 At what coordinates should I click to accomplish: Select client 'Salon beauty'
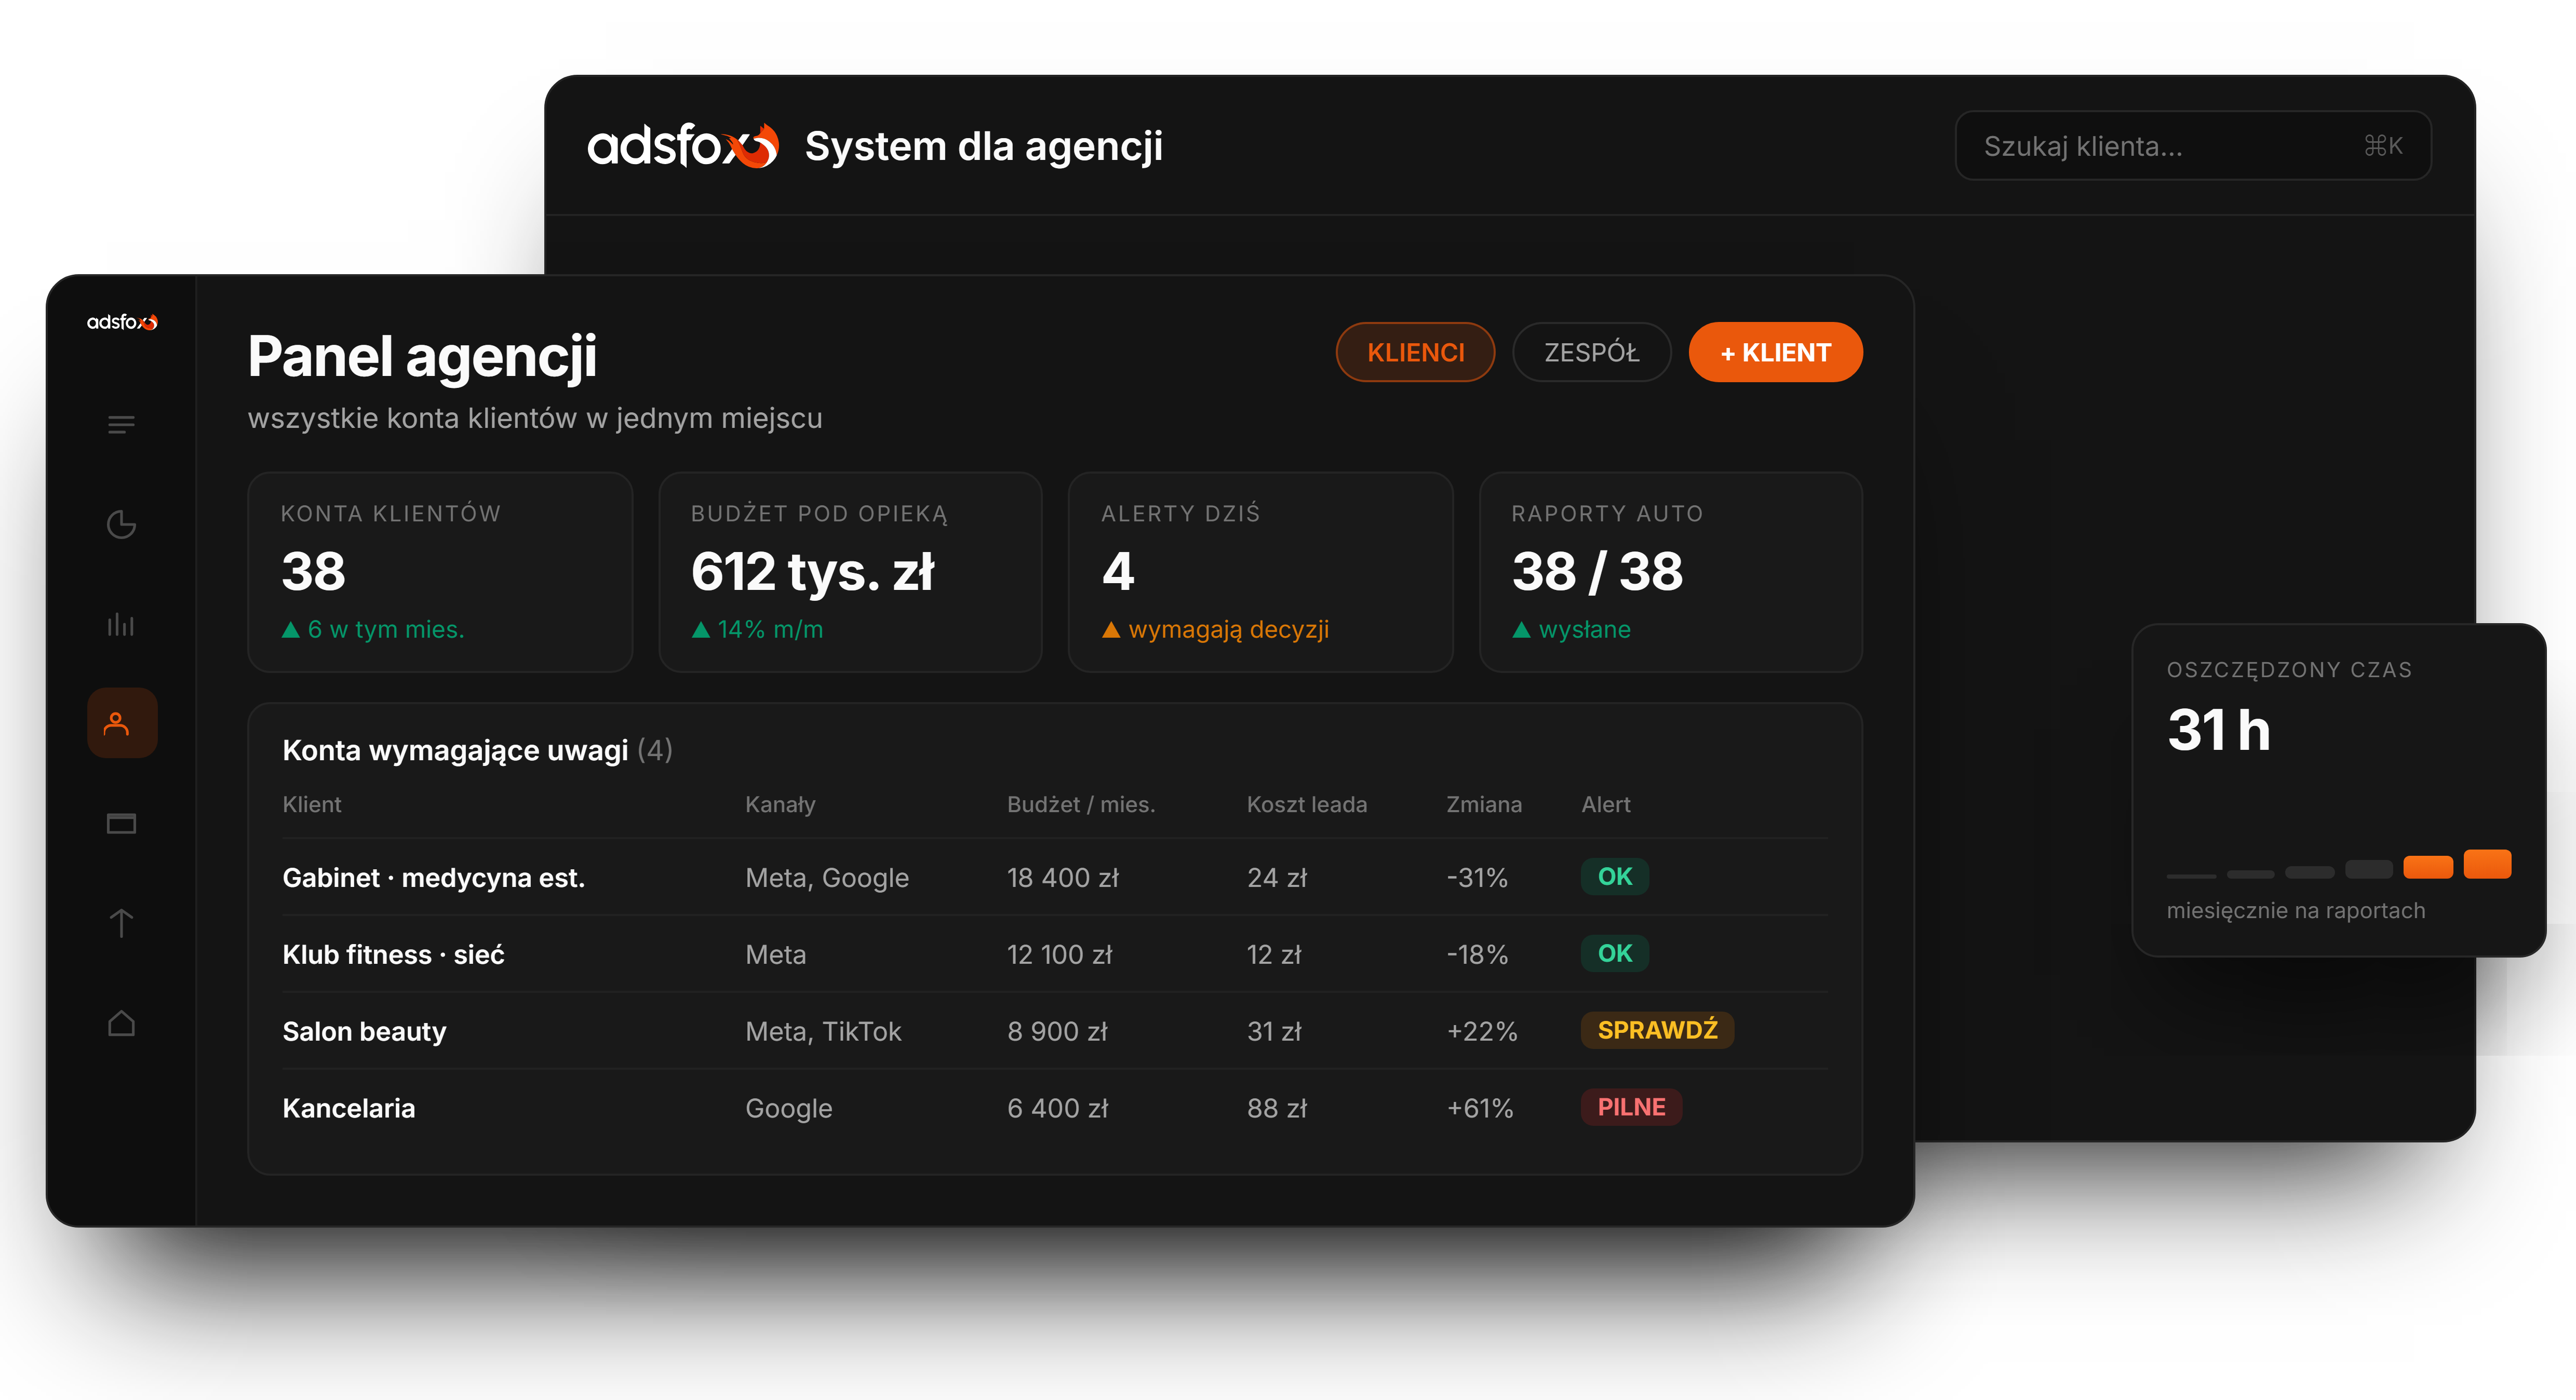tap(364, 1032)
